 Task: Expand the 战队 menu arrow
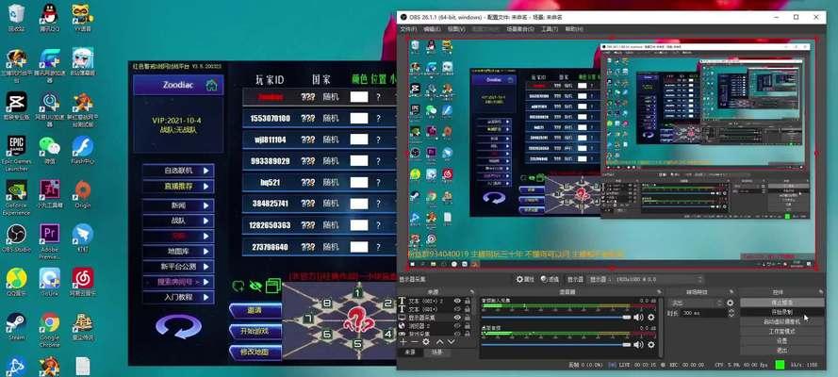[206, 221]
